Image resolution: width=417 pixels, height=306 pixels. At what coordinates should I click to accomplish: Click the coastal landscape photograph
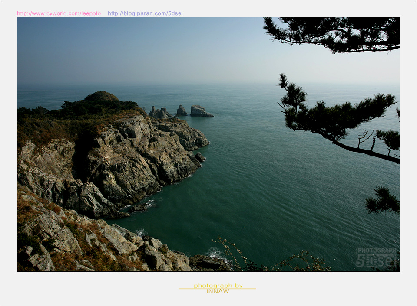click(x=208, y=144)
